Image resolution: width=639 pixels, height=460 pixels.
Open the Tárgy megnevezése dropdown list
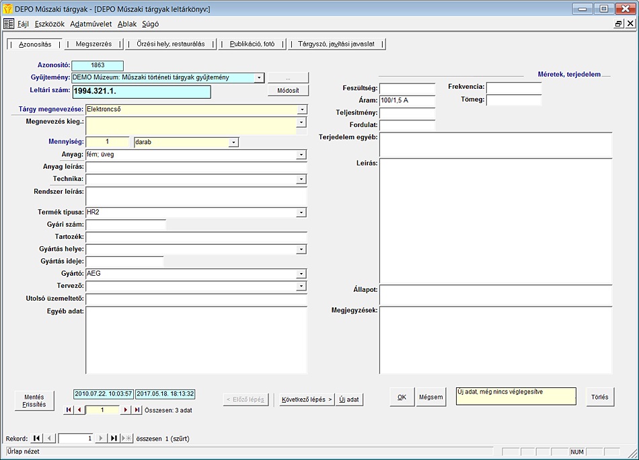(x=302, y=109)
